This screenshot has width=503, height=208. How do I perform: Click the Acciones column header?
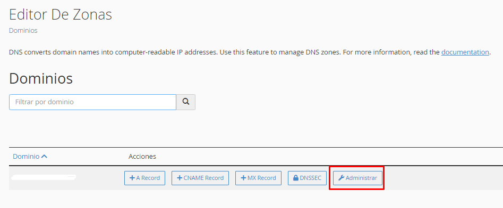(x=142, y=157)
